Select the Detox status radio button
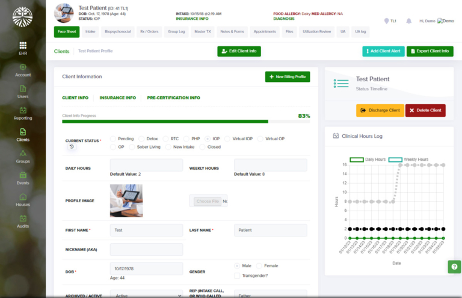 point(141,139)
